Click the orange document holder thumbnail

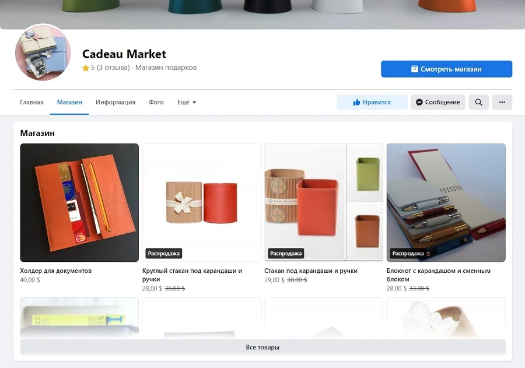click(79, 202)
